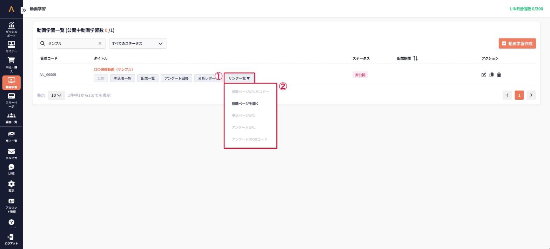This screenshot has width=550, height=249.
Task: Click the 非公開 status badge
Action: point(360,75)
